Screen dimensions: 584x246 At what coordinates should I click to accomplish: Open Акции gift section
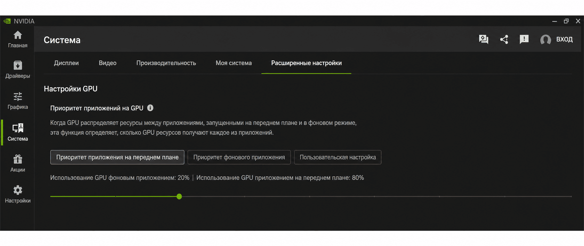tap(18, 163)
